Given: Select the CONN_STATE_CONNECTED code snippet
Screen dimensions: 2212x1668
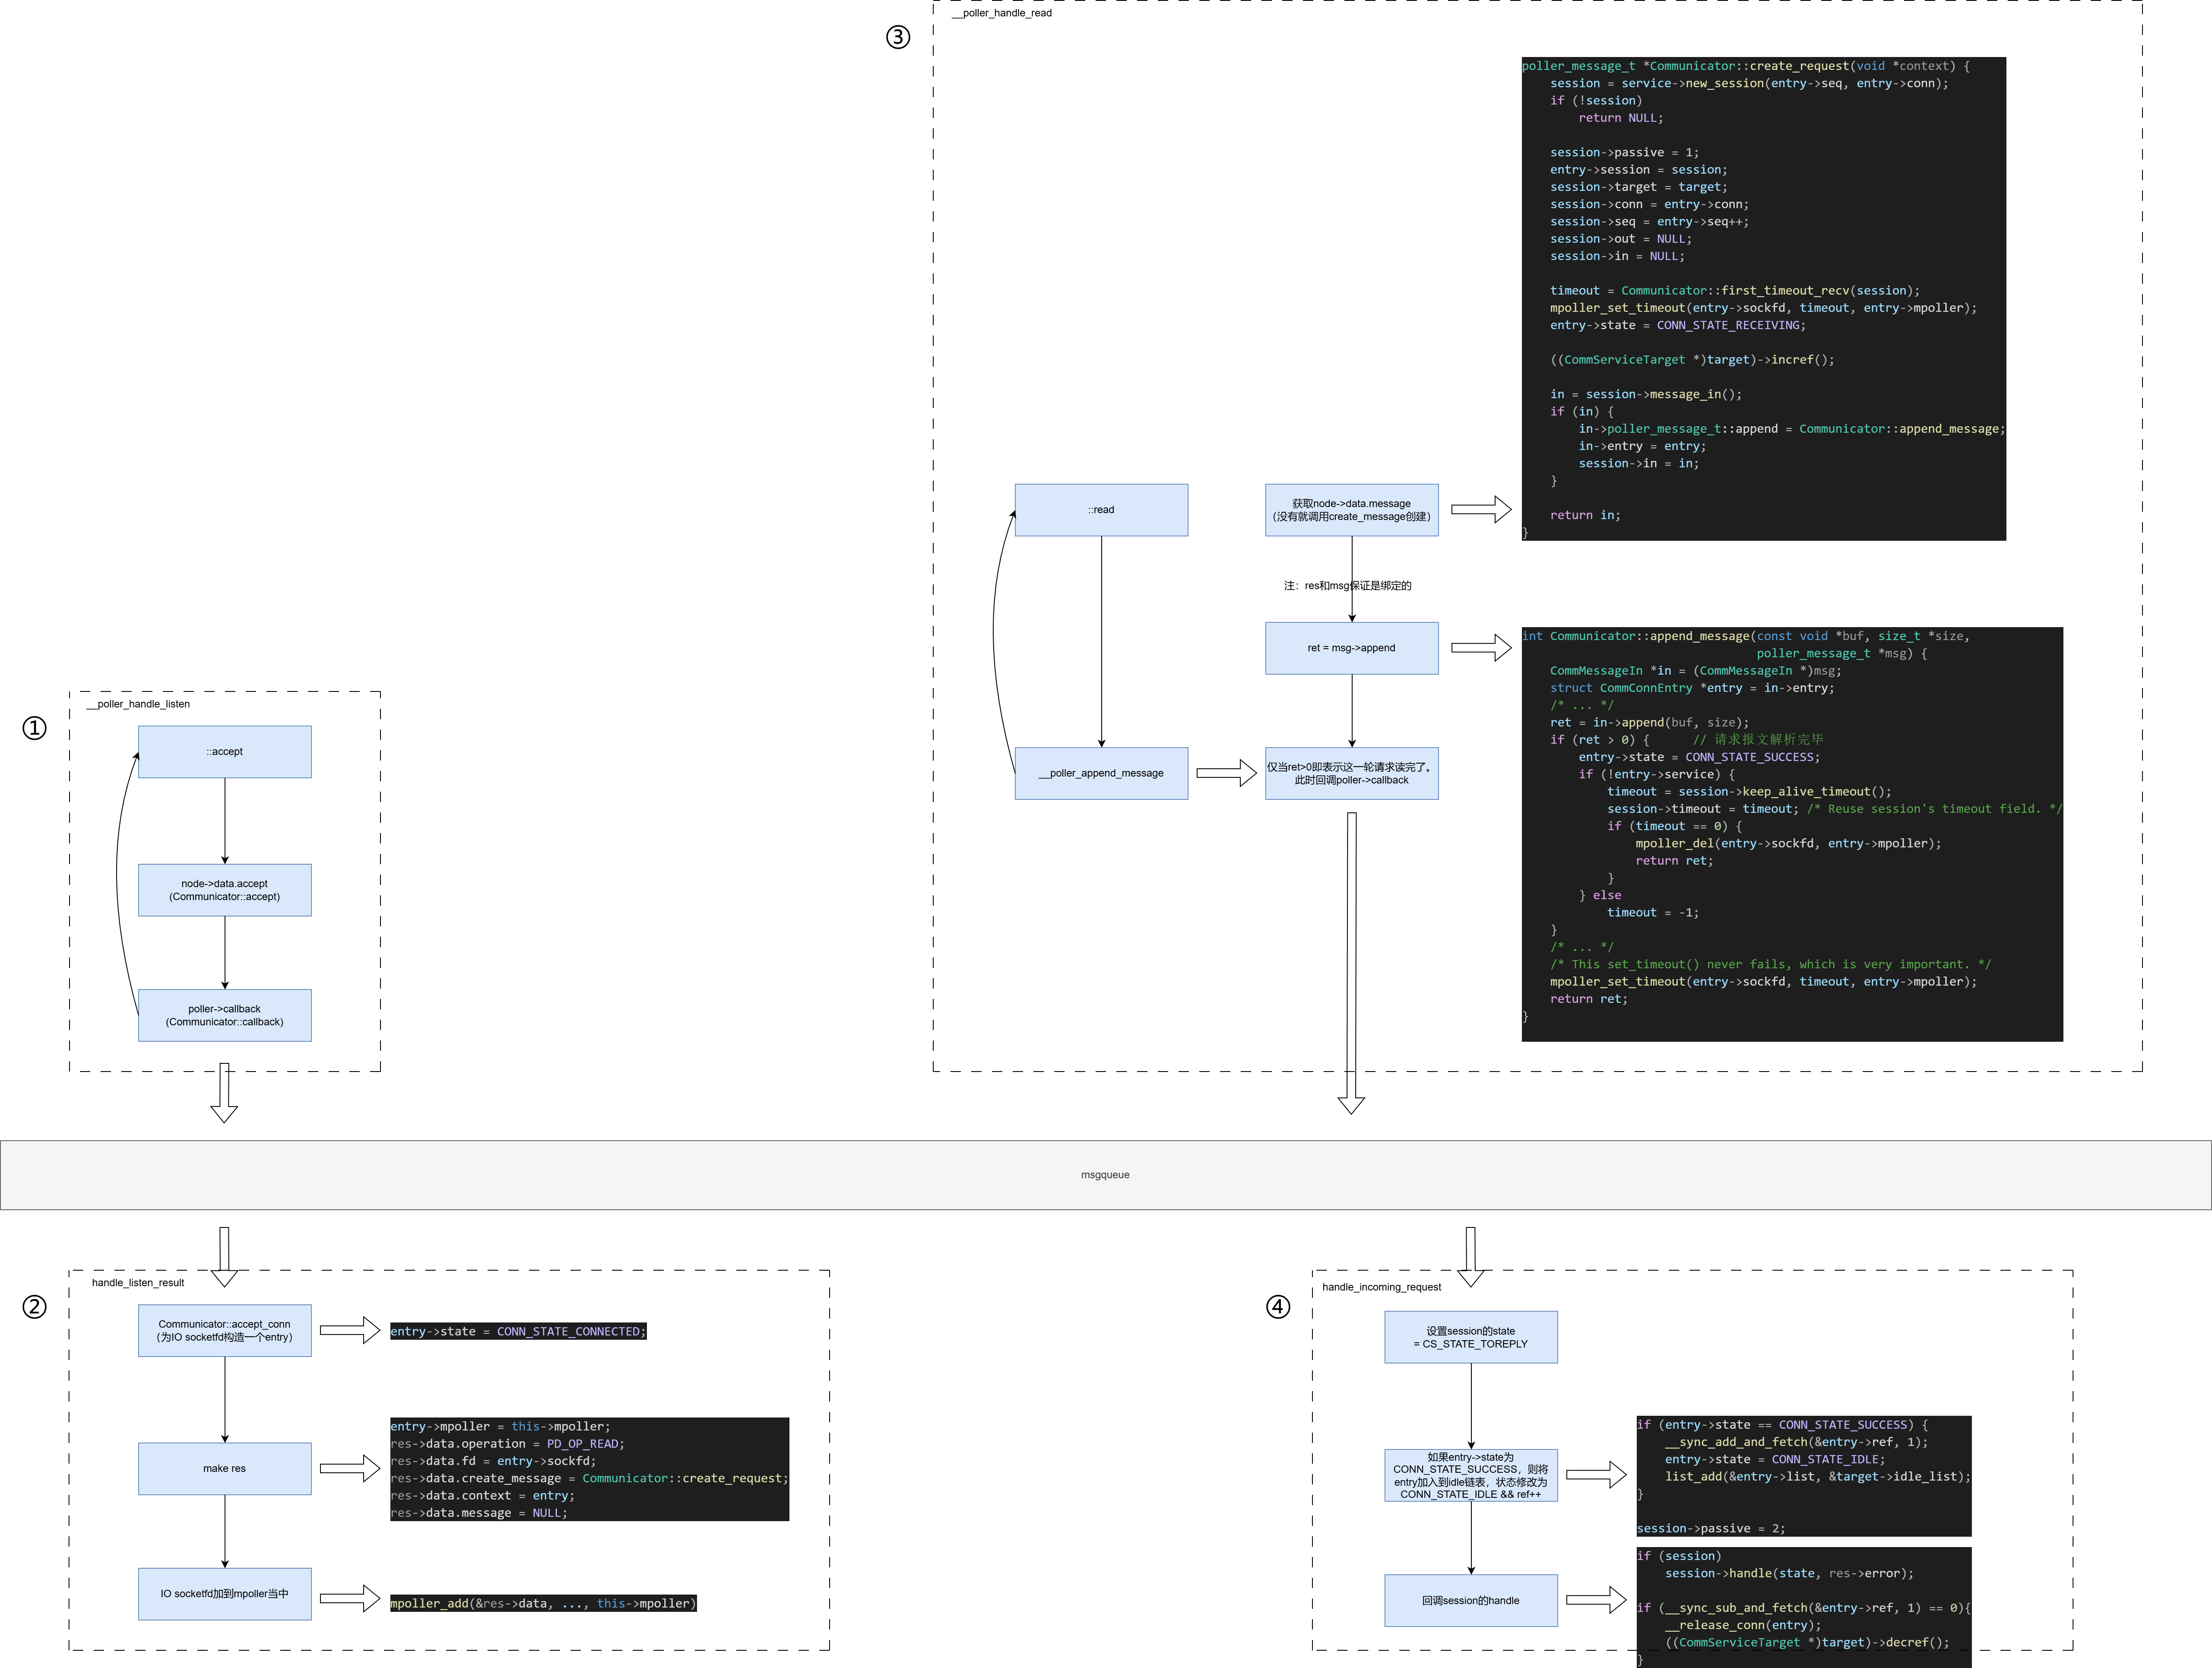Looking at the screenshot, I should point(518,1331).
